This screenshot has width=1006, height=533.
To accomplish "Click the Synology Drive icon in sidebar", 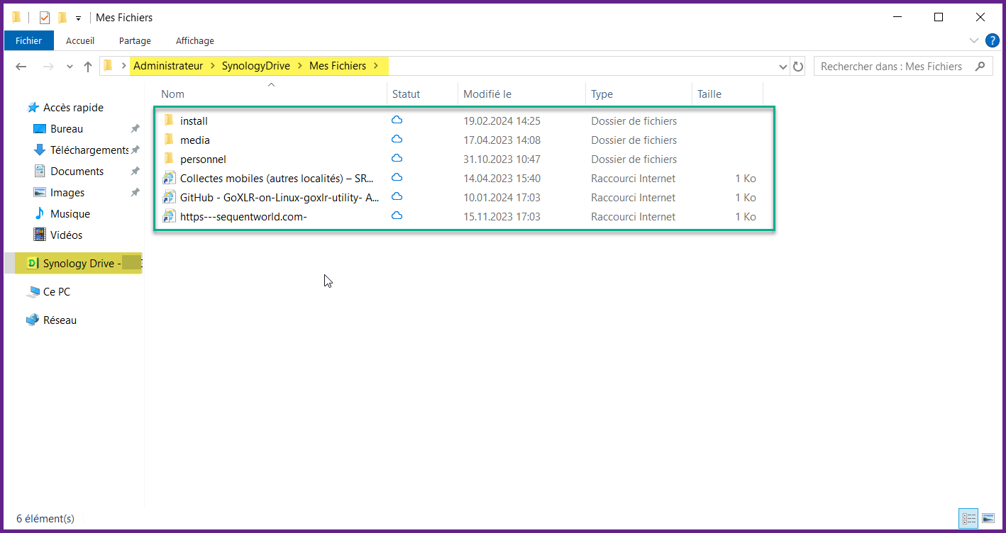I will 32,264.
